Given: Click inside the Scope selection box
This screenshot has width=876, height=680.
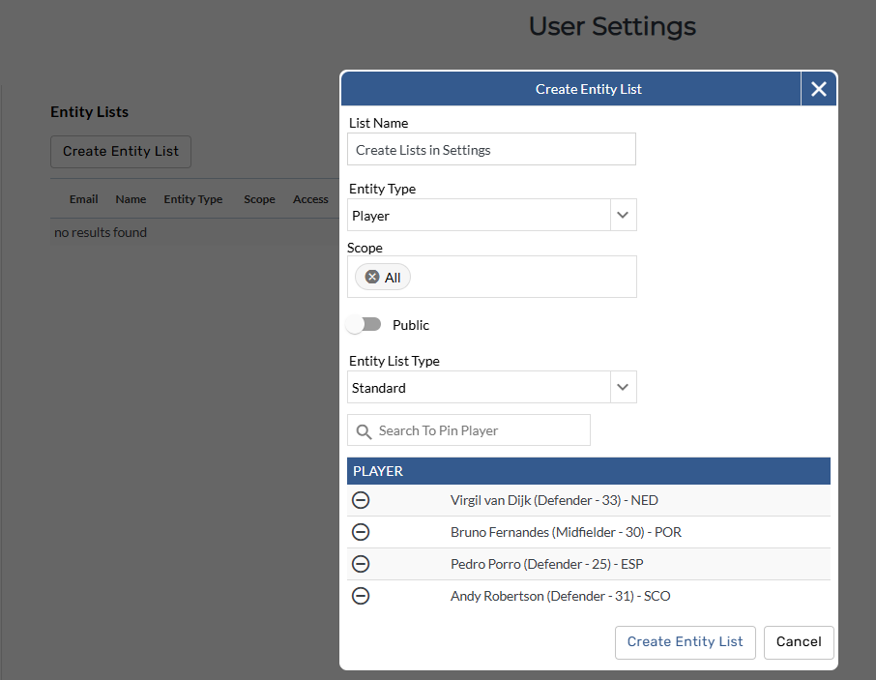Looking at the screenshot, I should 491,277.
